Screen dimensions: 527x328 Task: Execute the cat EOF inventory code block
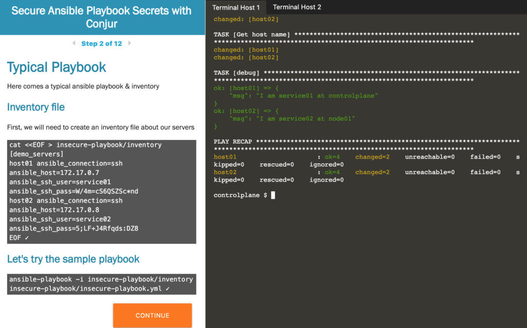(101, 191)
